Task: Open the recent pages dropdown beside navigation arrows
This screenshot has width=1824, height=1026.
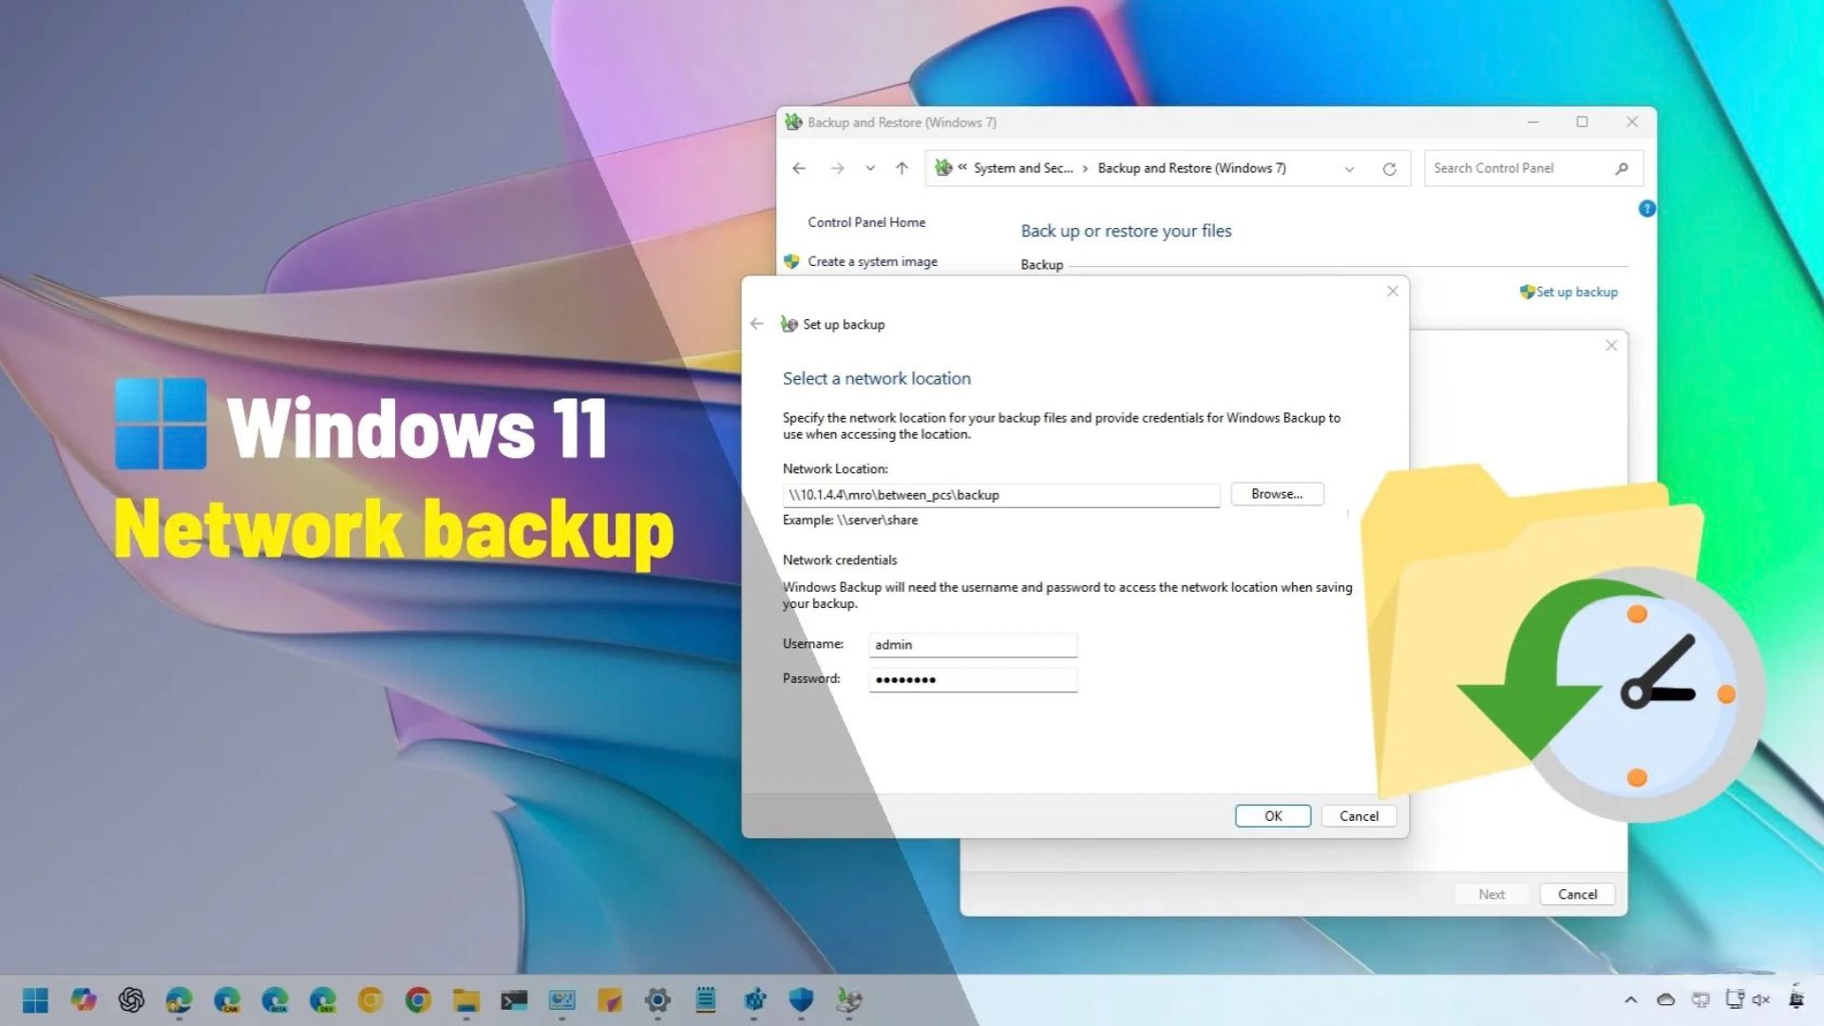Action: [869, 168]
